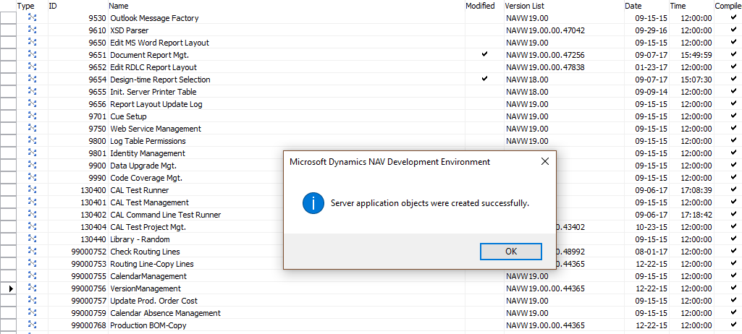
Task: Select date cell '10-23-15'
Action: click(651, 227)
